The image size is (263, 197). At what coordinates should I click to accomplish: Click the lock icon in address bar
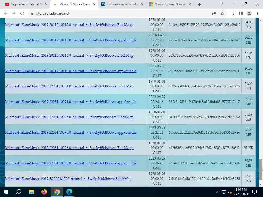[x=33, y=13]
